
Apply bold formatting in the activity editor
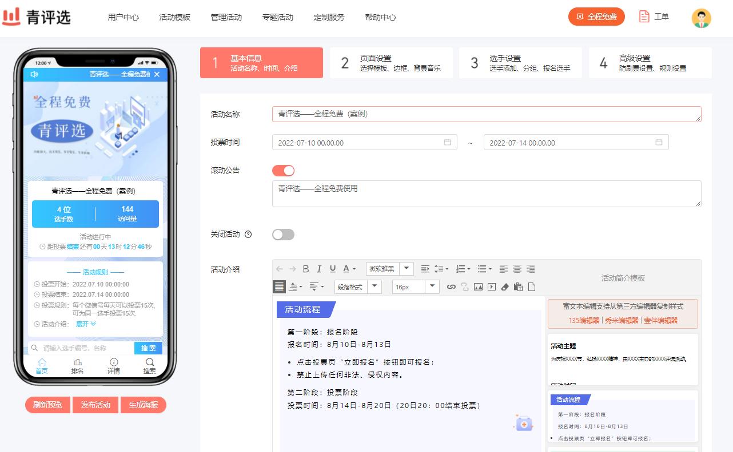[305, 269]
